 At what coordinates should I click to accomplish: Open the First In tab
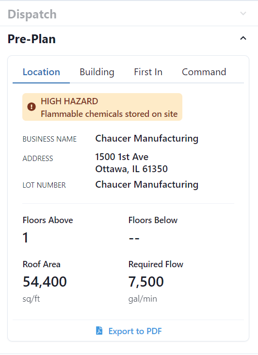148,72
